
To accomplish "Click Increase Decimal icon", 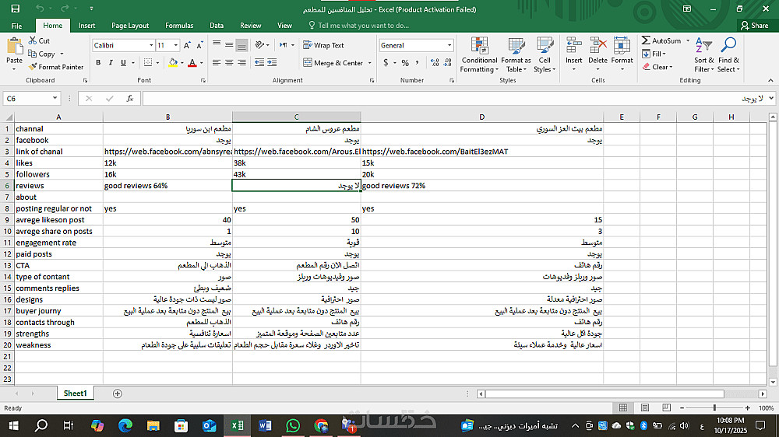I will (435, 63).
